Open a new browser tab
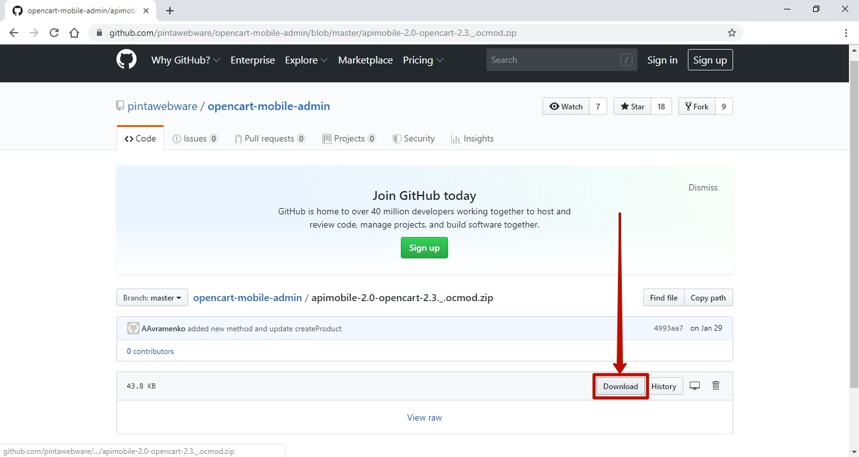 [x=170, y=11]
